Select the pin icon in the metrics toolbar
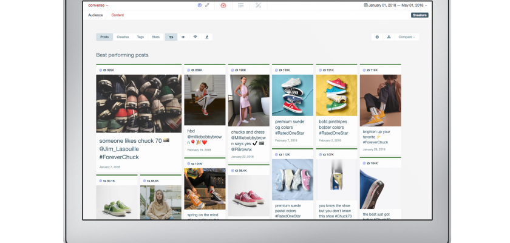Viewport: 510px width, 243px height. (206, 37)
